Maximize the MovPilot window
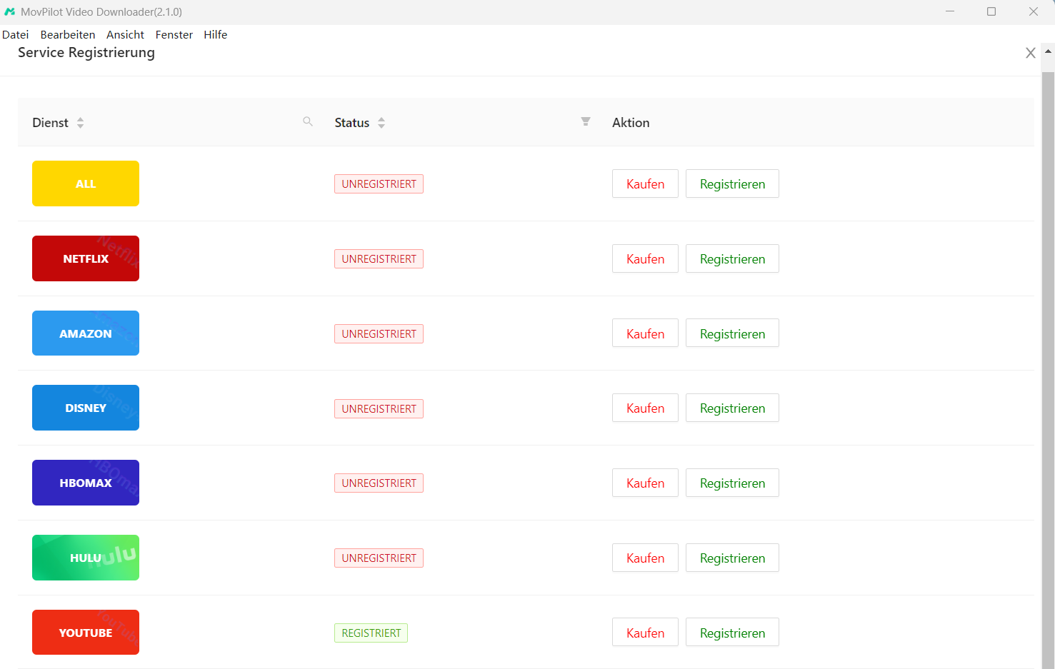1055x669 pixels. [x=991, y=11]
